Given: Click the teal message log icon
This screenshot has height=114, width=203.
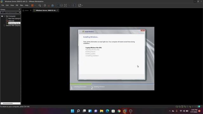Looking at the screenshot, I should tap(199, 106).
